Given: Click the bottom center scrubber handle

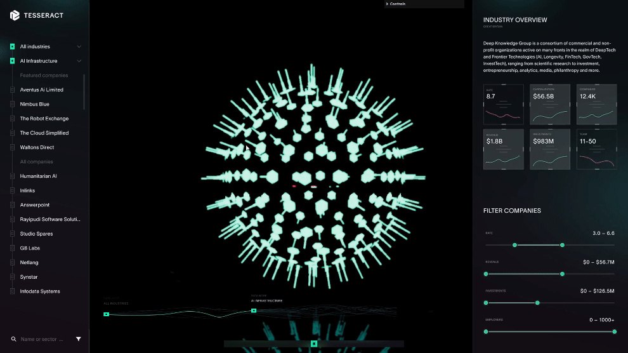Looking at the screenshot, I should [314, 343].
